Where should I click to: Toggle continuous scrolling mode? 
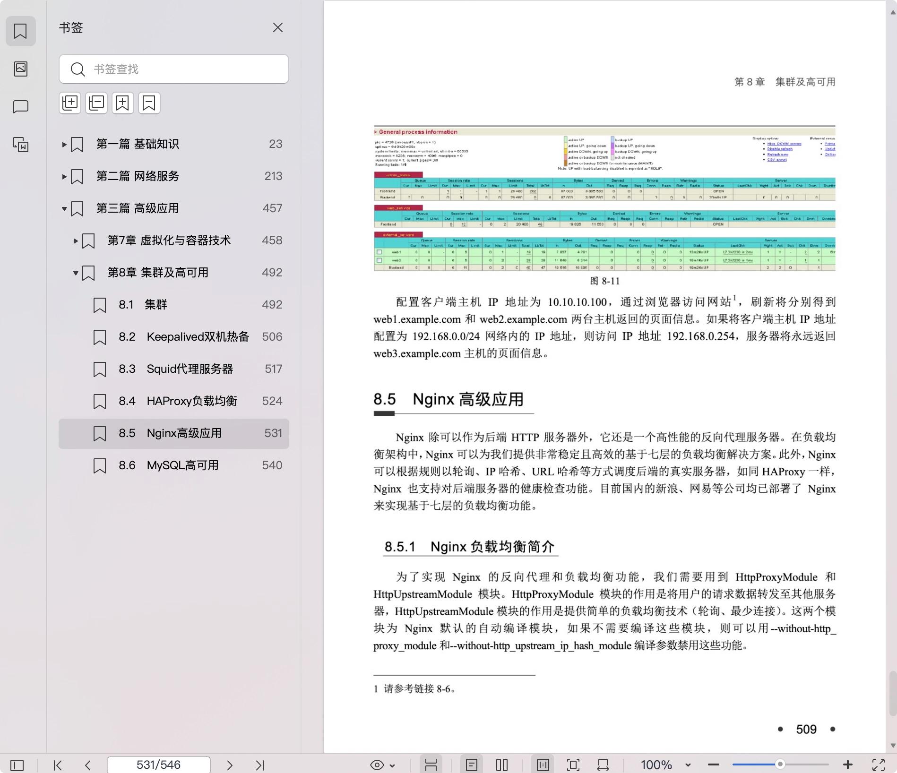pos(431,764)
